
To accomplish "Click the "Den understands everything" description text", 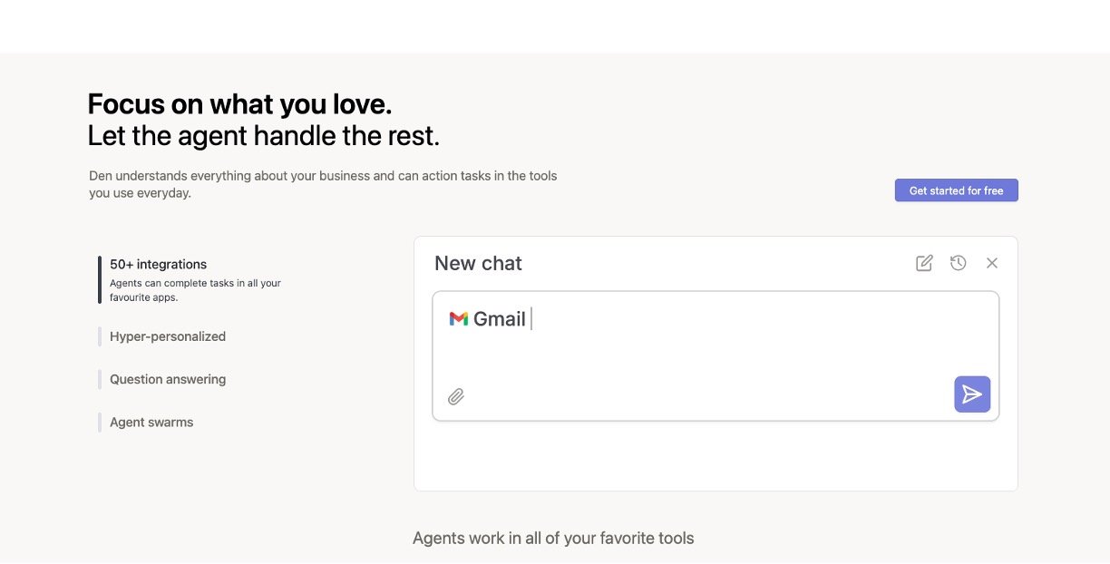I will (x=323, y=176).
